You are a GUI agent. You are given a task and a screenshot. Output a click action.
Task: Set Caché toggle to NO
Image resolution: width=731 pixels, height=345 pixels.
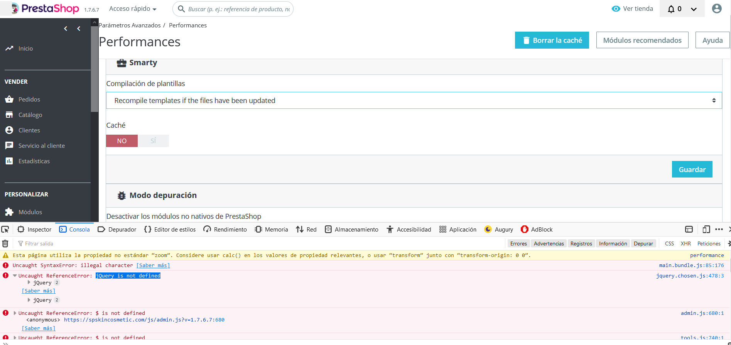coord(122,141)
